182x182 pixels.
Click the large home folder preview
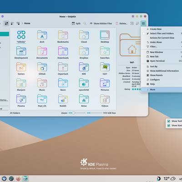coord(130,45)
